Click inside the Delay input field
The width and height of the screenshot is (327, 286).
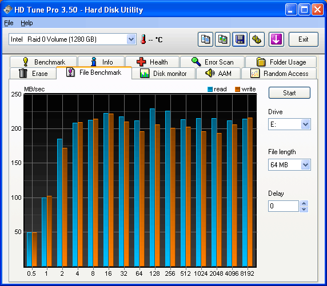(x=284, y=206)
